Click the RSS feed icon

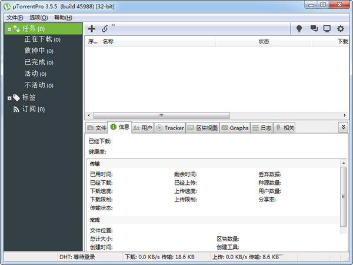click(x=16, y=110)
